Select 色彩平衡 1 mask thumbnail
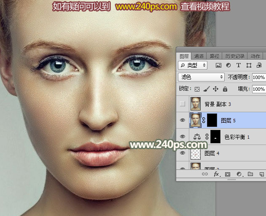Viewport: 266px width, 216px height. pos(215,137)
